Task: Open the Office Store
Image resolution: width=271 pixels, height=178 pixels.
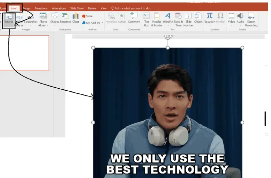Action: pos(87,16)
